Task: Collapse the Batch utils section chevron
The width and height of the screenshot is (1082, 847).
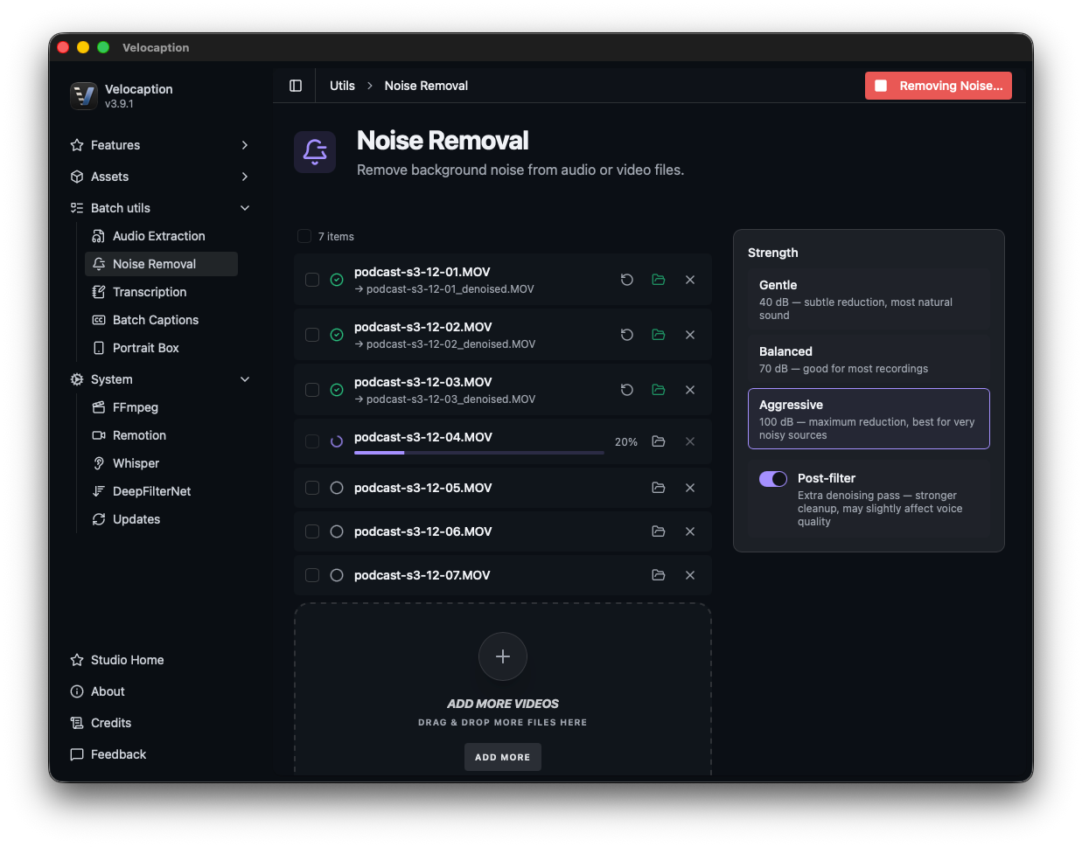Action: [x=245, y=208]
